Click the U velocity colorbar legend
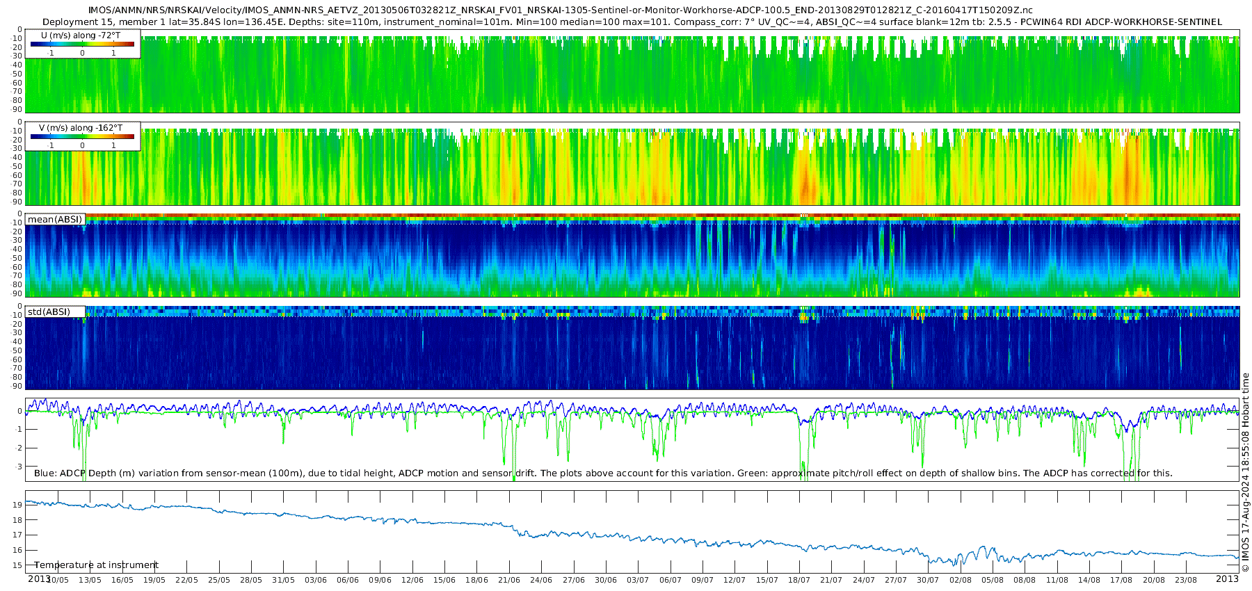Viewport: 1252px width, 591px height. [82, 44]
